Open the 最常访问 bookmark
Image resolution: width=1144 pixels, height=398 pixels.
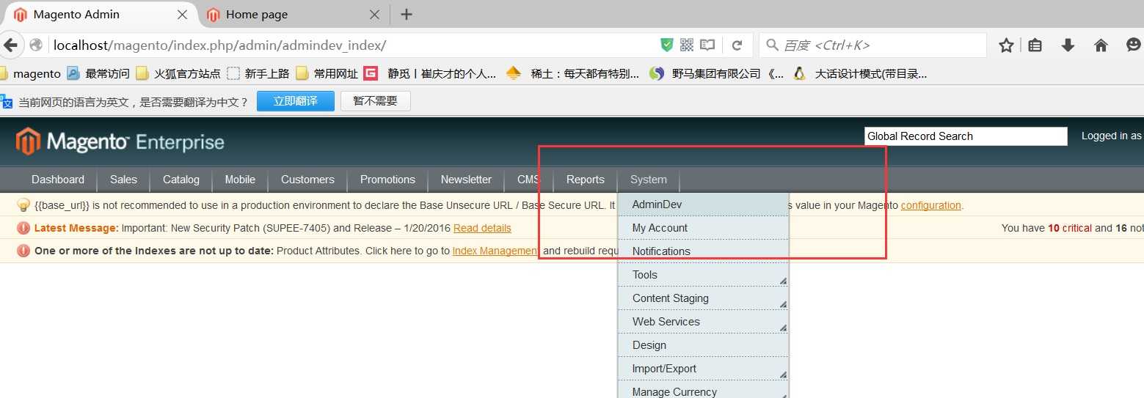98,73
